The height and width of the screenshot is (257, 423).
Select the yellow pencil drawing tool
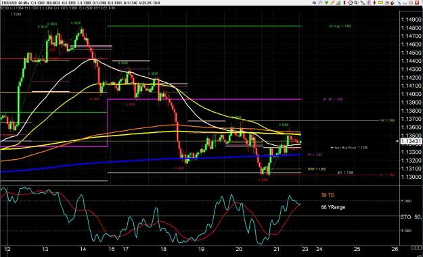332,3
